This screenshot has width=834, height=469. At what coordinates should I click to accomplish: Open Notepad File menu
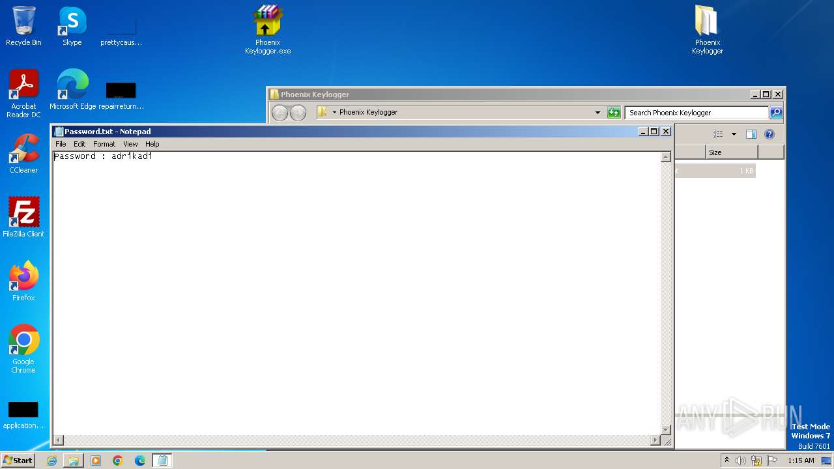click(61, 144)
